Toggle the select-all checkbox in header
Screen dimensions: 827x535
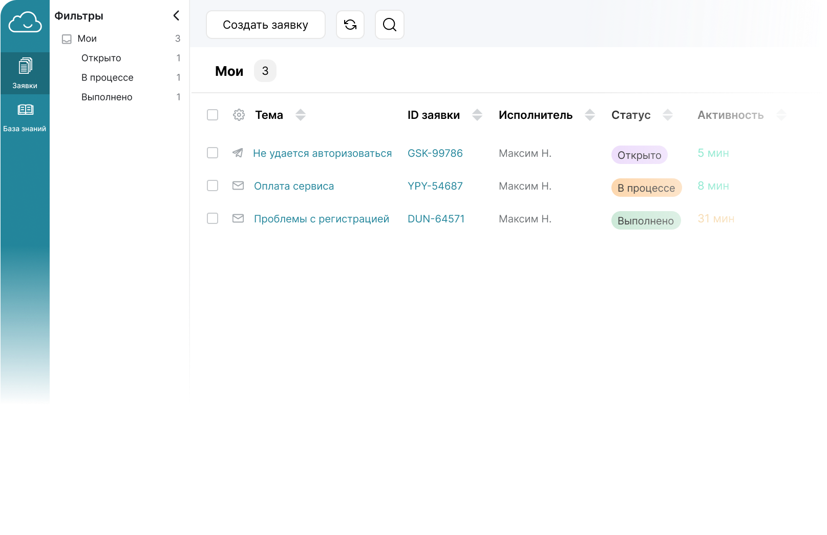pos(213,115)
